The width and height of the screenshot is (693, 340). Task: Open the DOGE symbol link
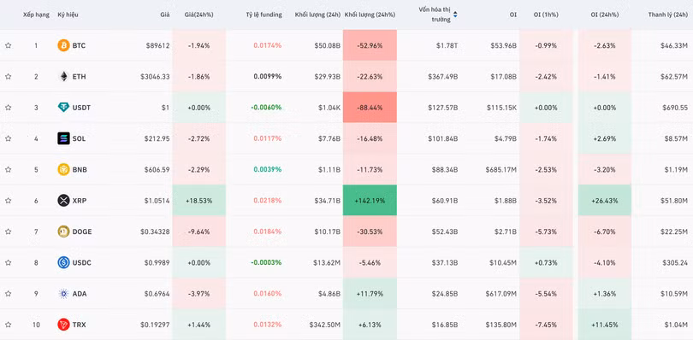tap(82, 232)
